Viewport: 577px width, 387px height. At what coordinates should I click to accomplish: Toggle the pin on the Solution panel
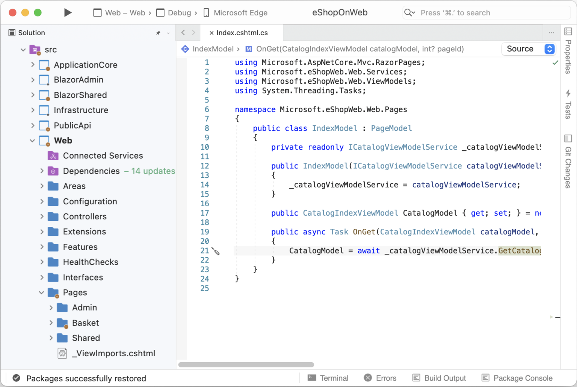[x=158, y=33]
